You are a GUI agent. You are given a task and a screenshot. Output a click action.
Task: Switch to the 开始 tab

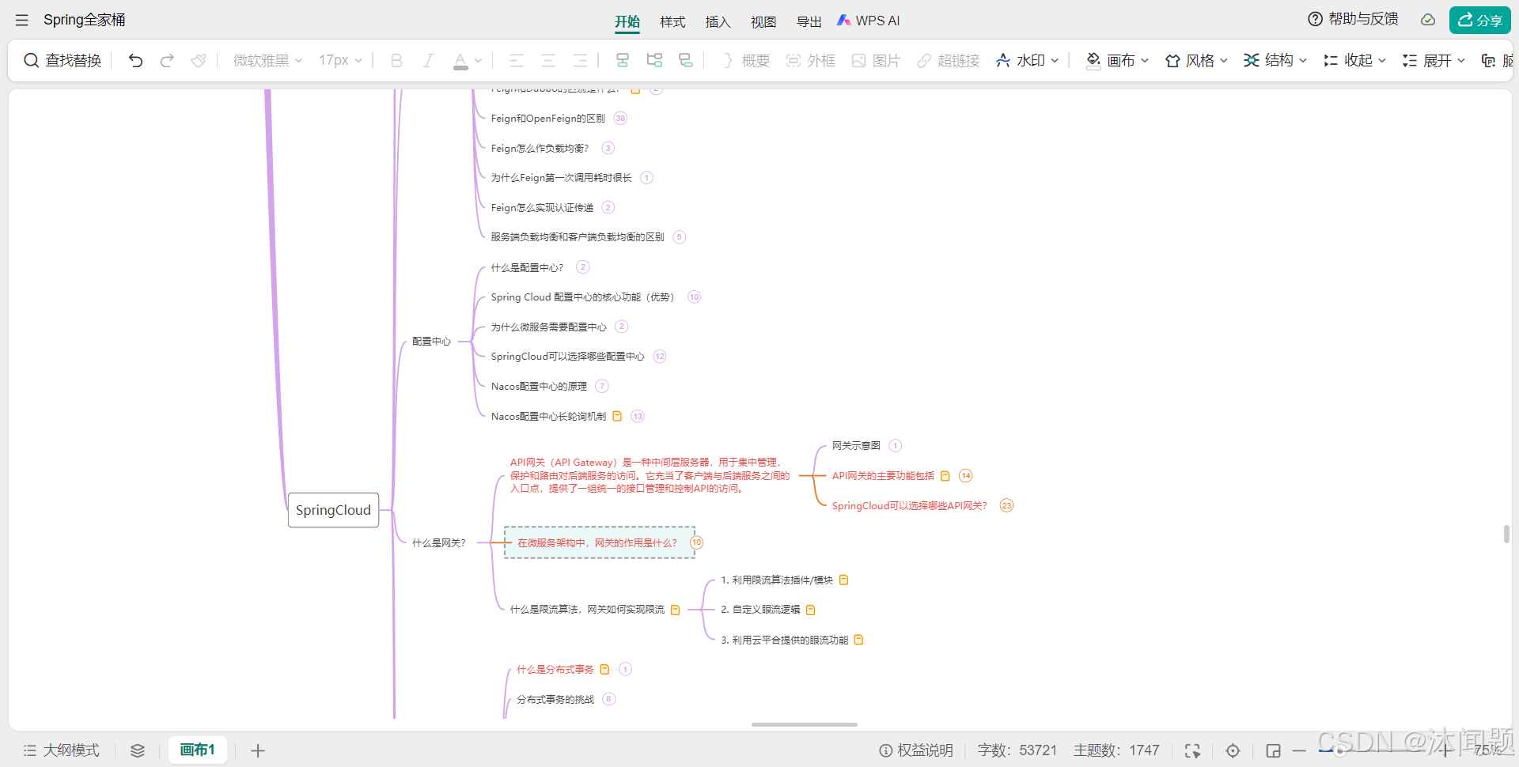(x=627, y=21)
